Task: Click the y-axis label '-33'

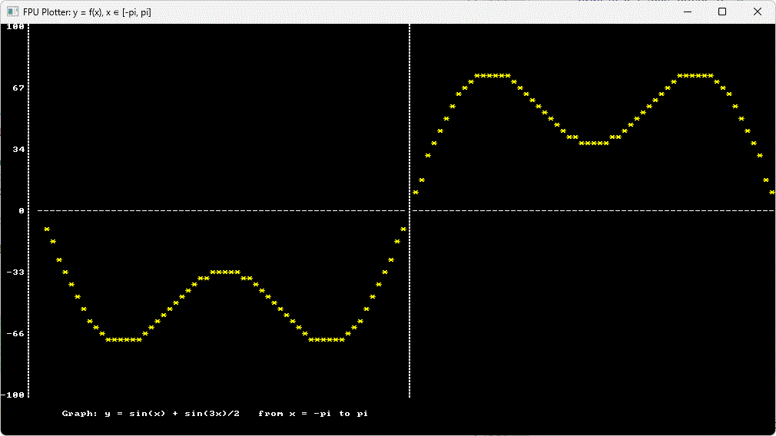Action: click(x=15, y=272)
